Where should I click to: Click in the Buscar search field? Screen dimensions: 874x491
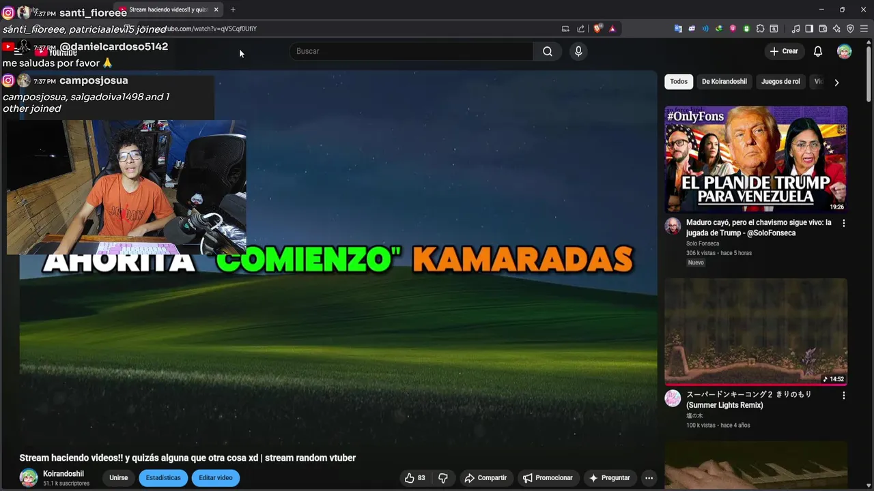(412, 51)
